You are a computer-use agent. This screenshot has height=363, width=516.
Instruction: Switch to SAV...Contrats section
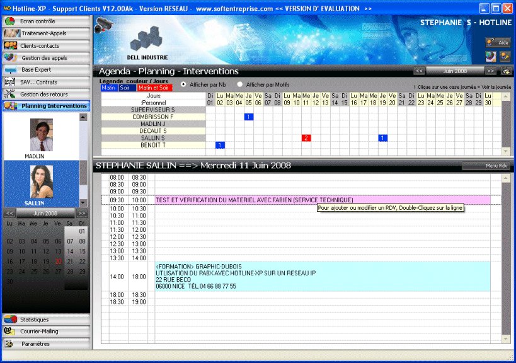coord(45,82)
